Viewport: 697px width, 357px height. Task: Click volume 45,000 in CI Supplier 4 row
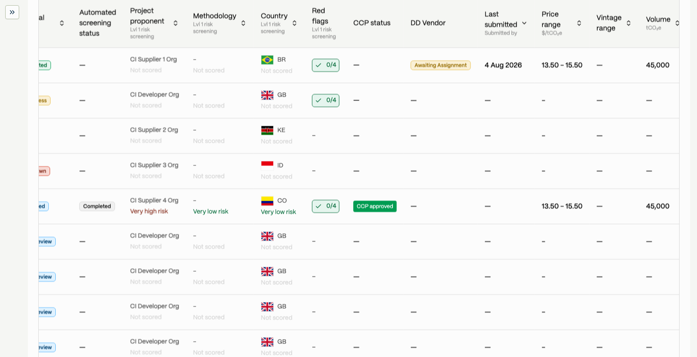[x=658, y=206]
